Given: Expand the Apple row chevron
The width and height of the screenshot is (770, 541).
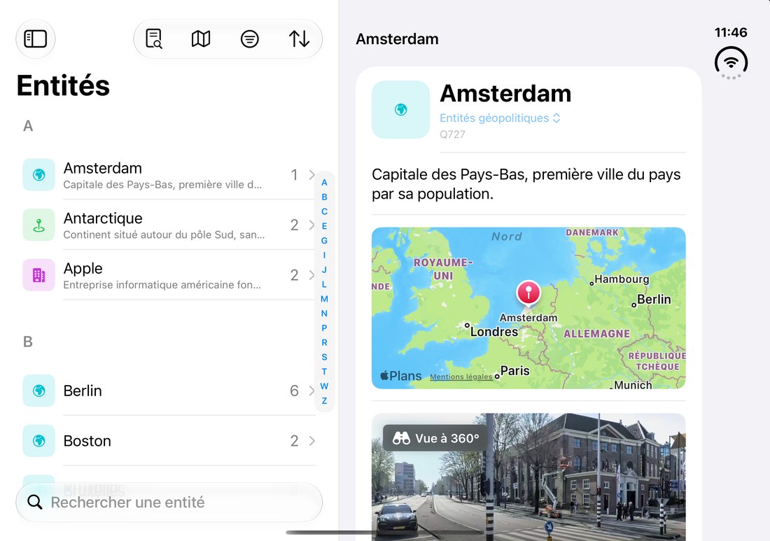Looking at the screenshot, I should click(x=311, y=275).
